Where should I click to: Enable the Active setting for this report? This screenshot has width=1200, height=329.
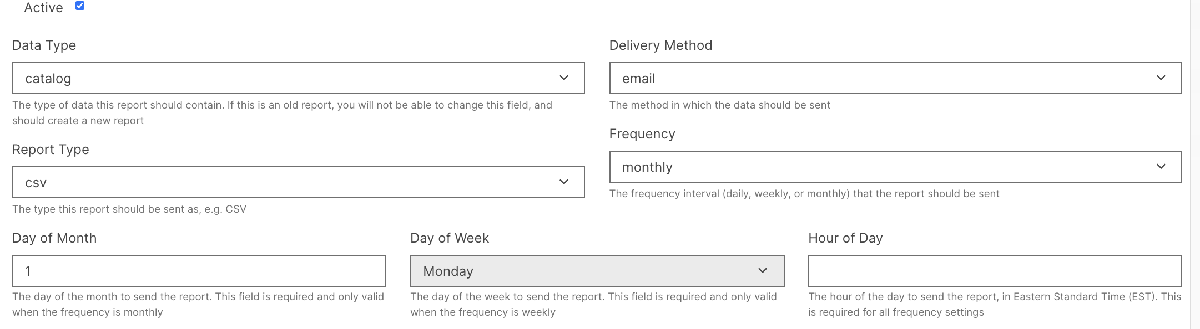click(81, 5)
